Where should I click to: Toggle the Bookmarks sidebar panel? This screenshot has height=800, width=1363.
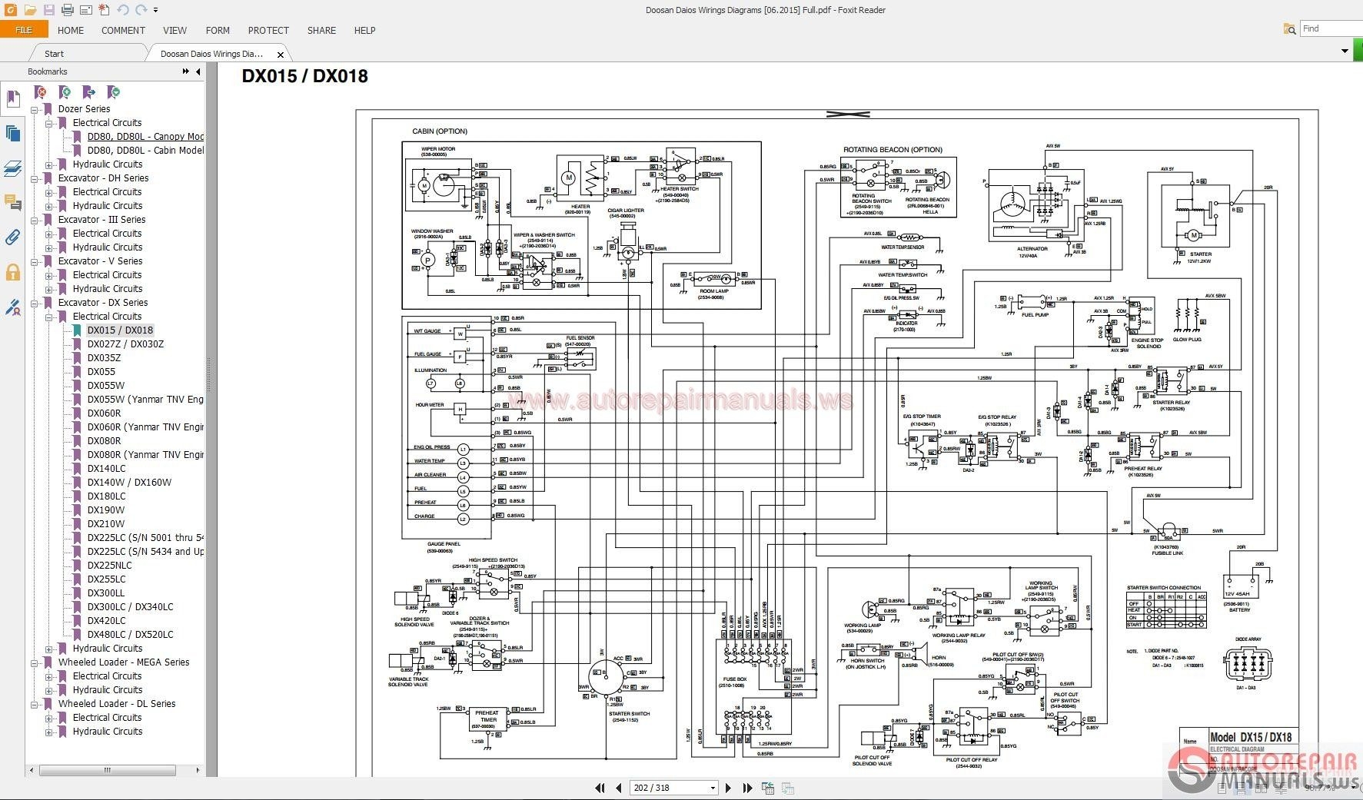pyautogui.click(x=13, y=98)
